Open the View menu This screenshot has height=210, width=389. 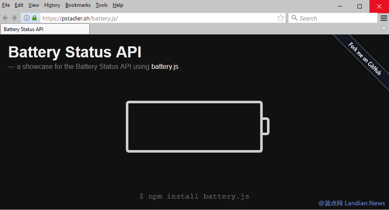click(34, 5)
